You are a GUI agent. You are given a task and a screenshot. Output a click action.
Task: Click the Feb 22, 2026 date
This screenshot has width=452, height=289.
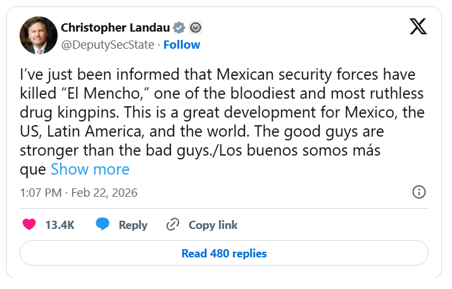coord(104,192)
